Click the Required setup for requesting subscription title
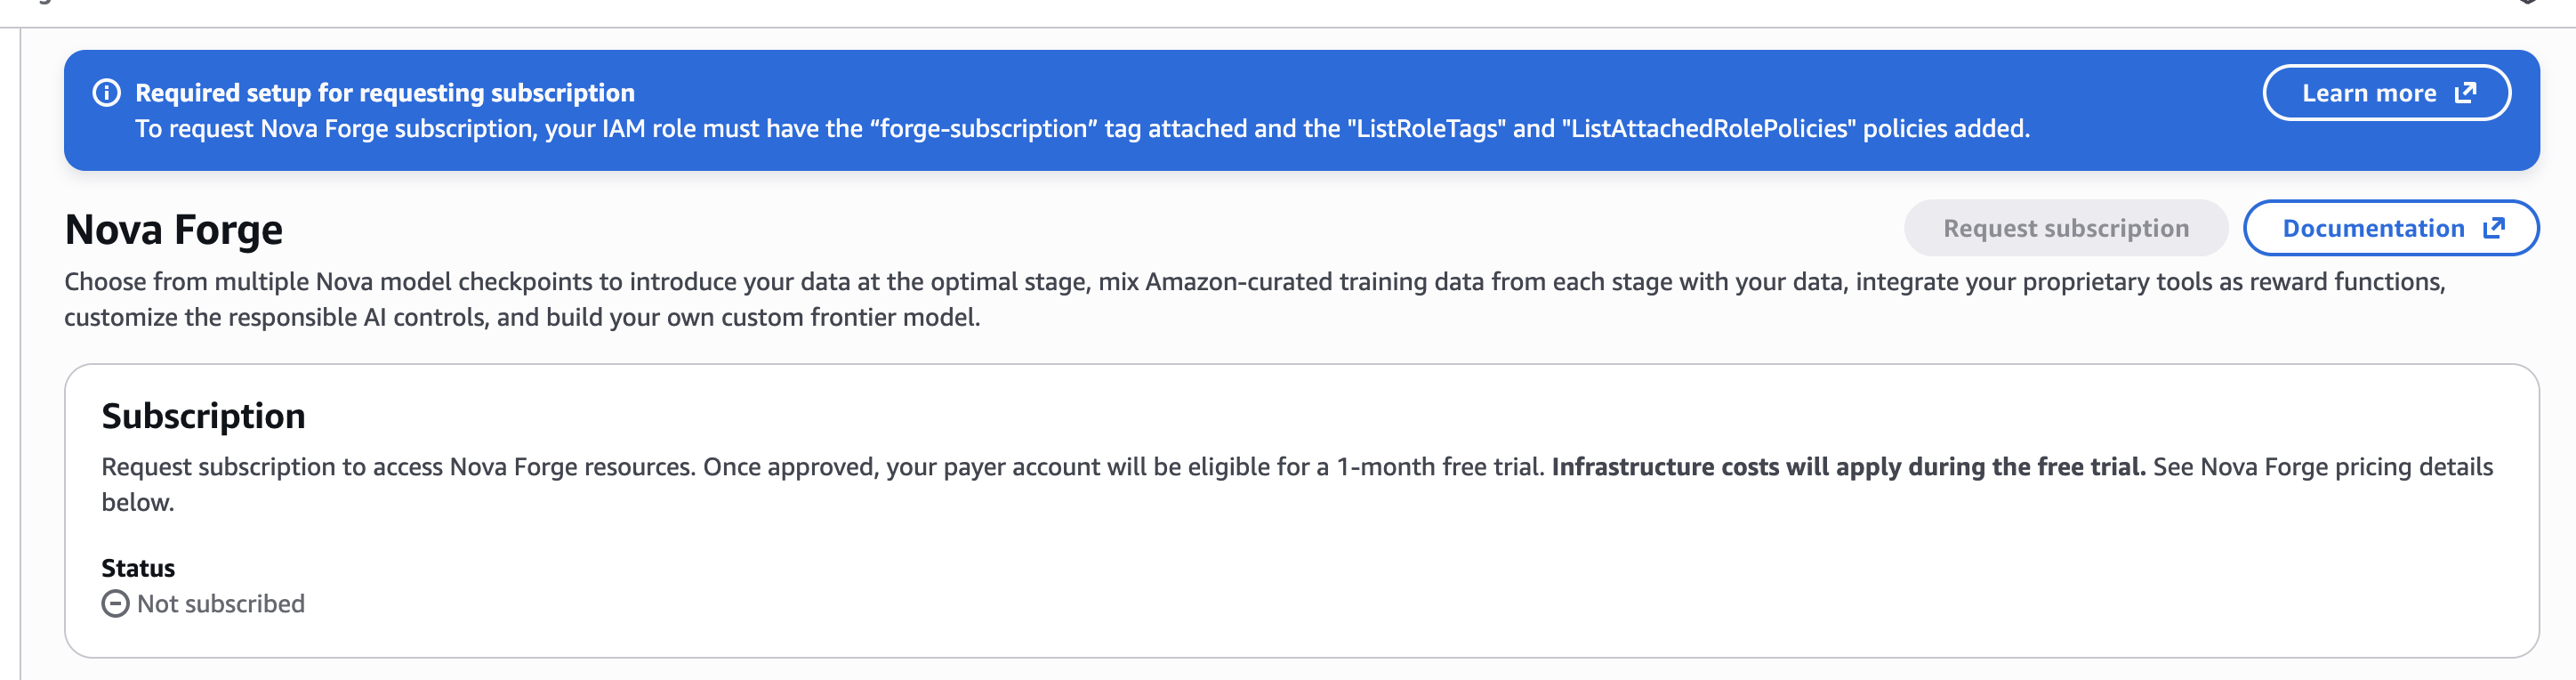The width and height of the screenshot is (2576, 680). [x=385, y=93]
